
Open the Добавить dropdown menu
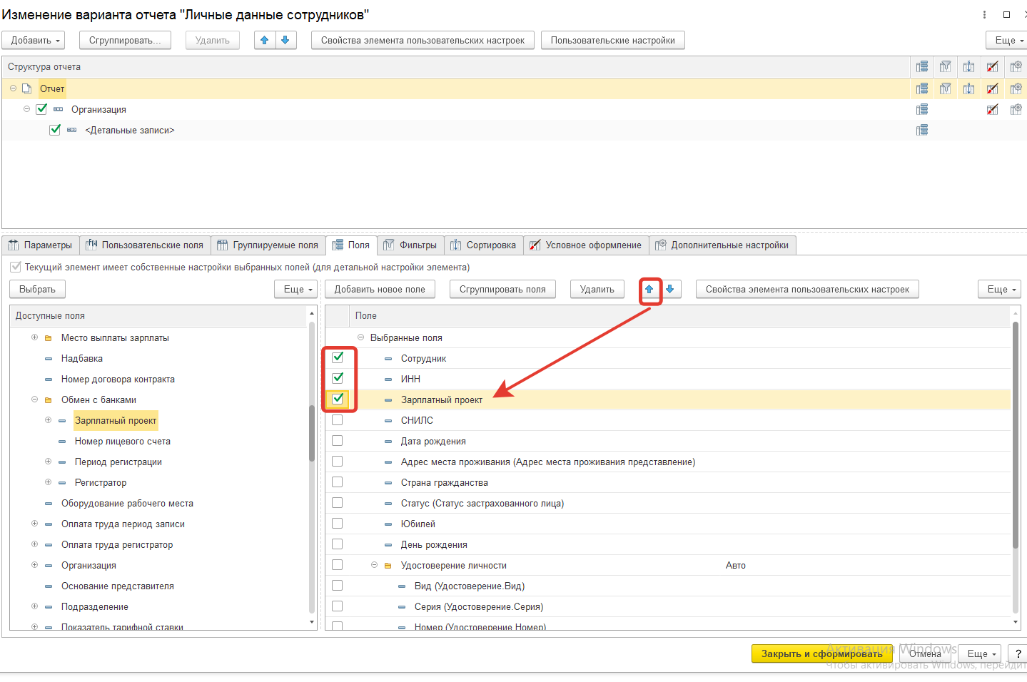(x=34, y=40)
